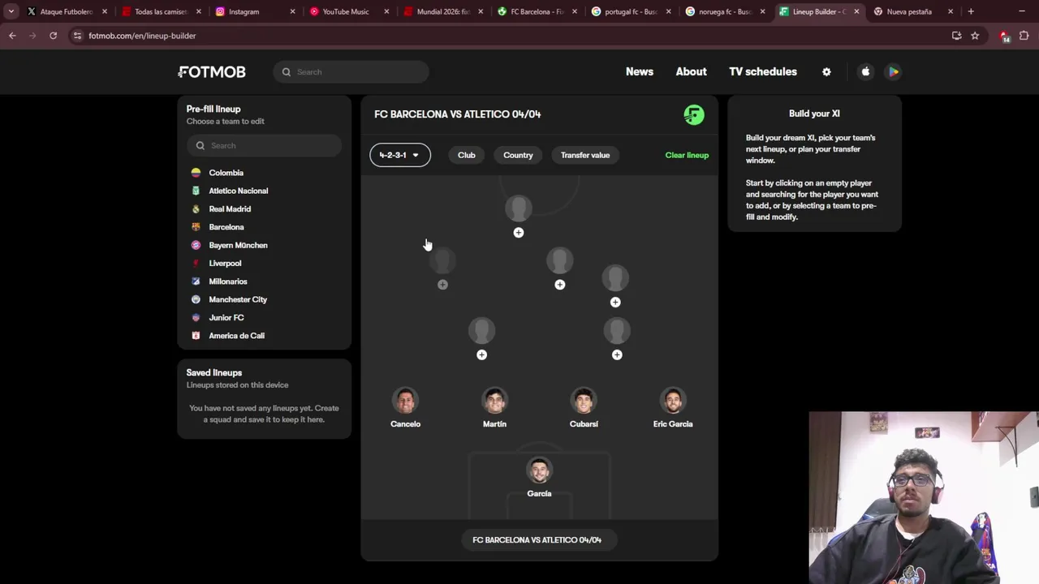The width and height of the screenshot is (1039, 584).
Task: Toggle Club display option
Action: pos(467,155)
